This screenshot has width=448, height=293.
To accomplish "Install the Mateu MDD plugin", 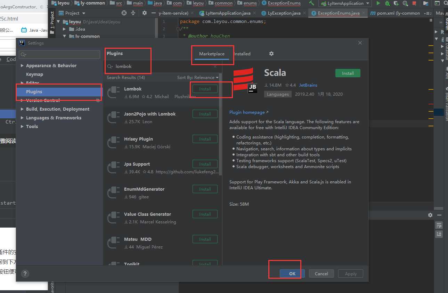I will (205, 239).
